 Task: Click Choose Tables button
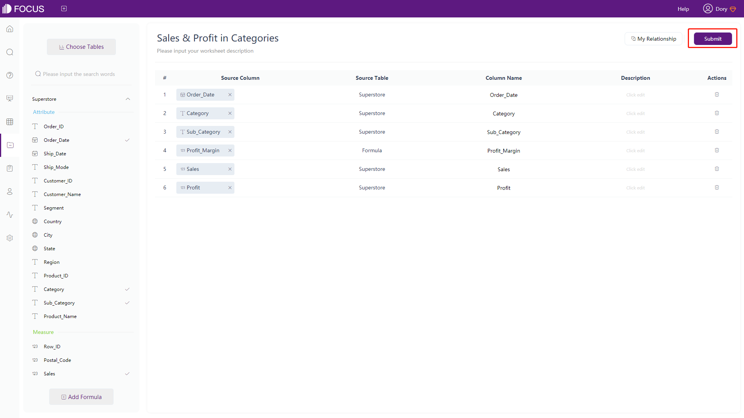[x=81, y=47]
